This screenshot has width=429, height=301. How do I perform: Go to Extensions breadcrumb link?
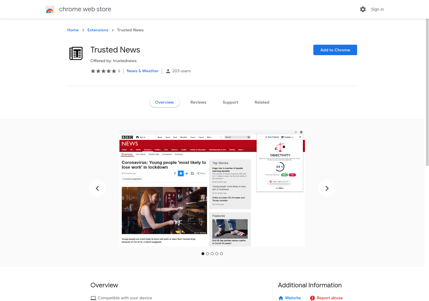tap(98, 30)
